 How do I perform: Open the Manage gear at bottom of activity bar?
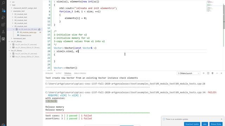pos(3,125)
